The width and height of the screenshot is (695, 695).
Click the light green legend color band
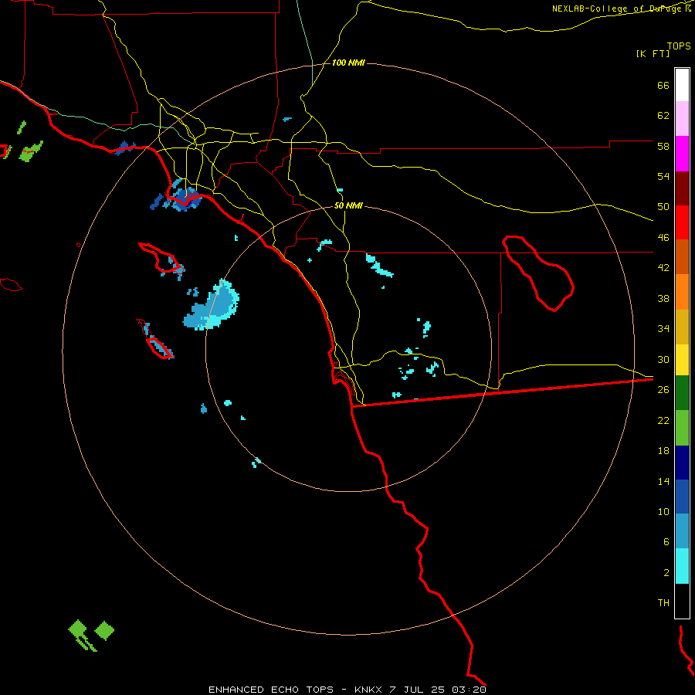[682, 428]
